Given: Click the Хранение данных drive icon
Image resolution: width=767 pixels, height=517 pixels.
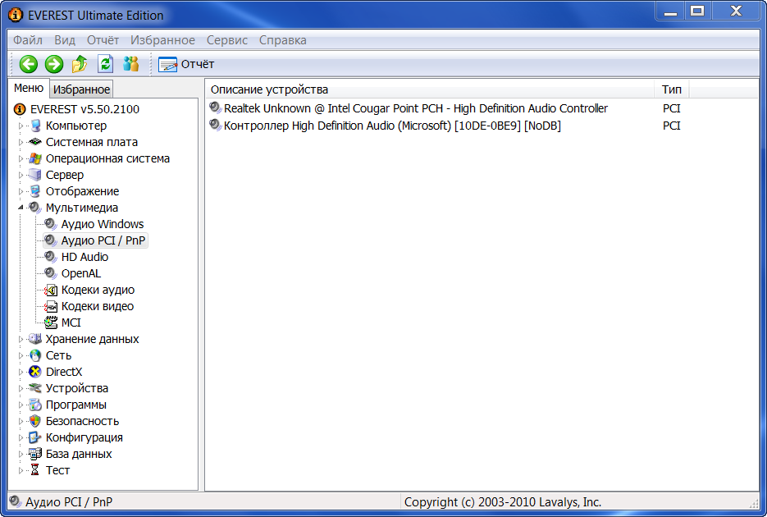Looking at the screenshot, I should [x=35, y=338].
